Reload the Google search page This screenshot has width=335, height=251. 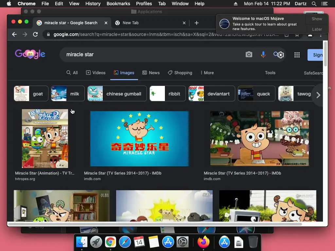click(x=35, y=34)
